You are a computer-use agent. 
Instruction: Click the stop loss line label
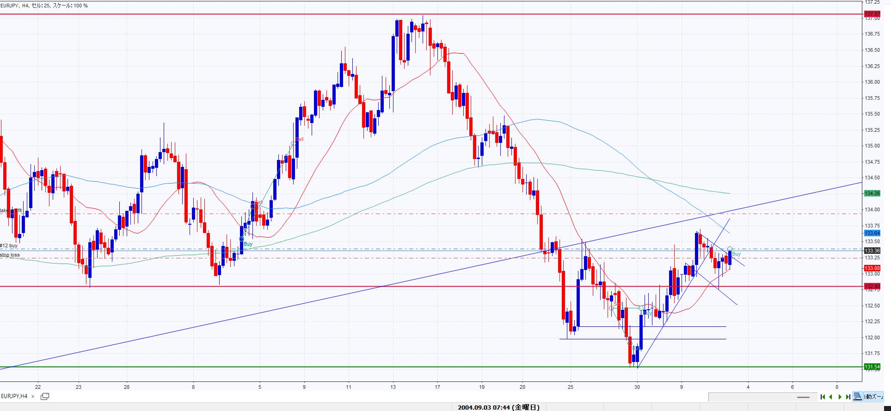tap(10, 255)
